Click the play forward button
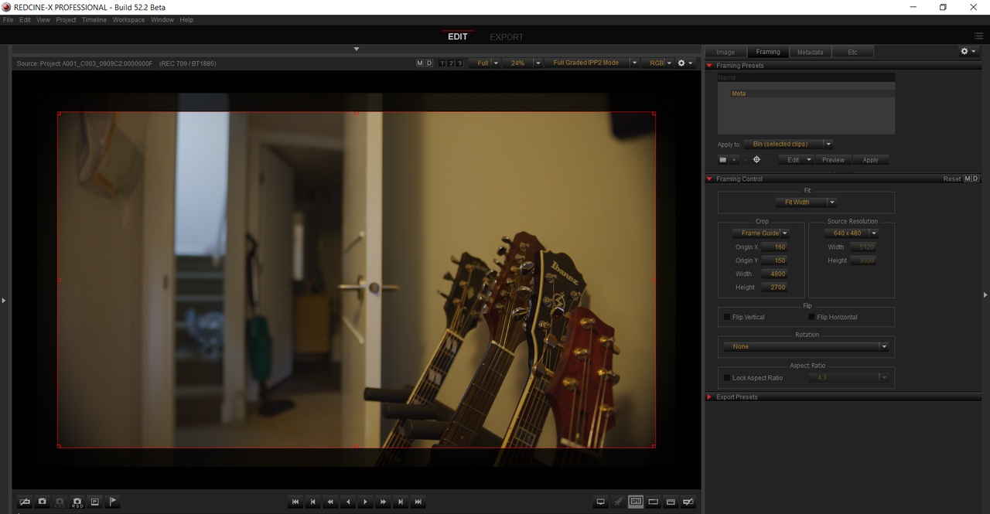Screen dimensions: 990x514 tap(366, 502)
